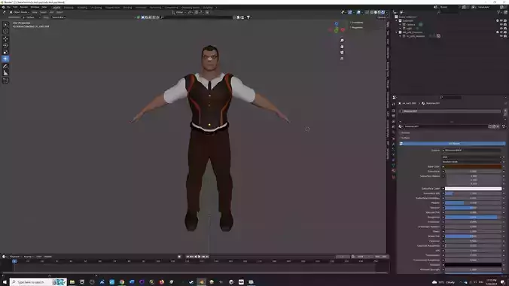The image size is (509, 286).
Task: Open the timeline Keying popover
Action: coord(28,257)
